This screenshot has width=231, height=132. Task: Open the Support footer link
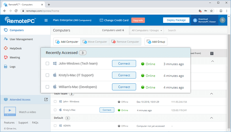(23, 122)
